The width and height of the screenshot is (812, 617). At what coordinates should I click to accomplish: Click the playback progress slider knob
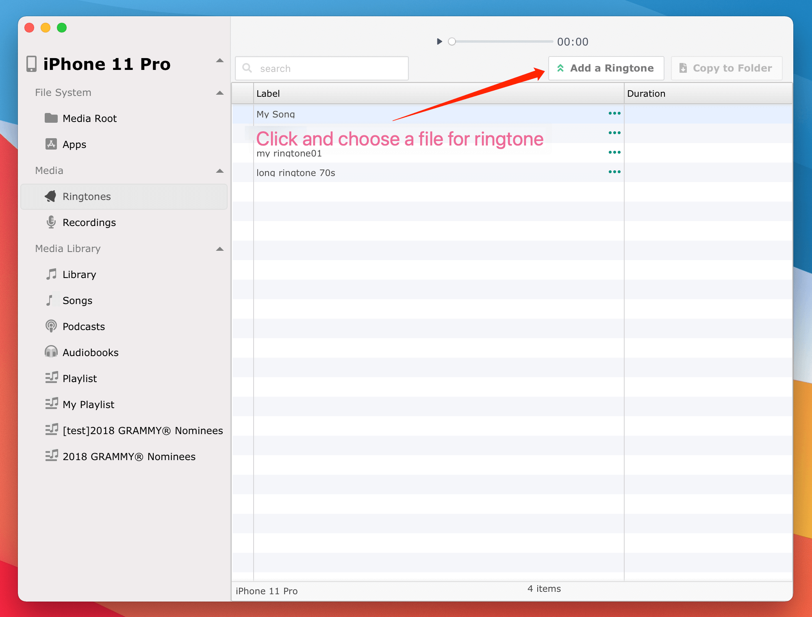click(452, 41)
